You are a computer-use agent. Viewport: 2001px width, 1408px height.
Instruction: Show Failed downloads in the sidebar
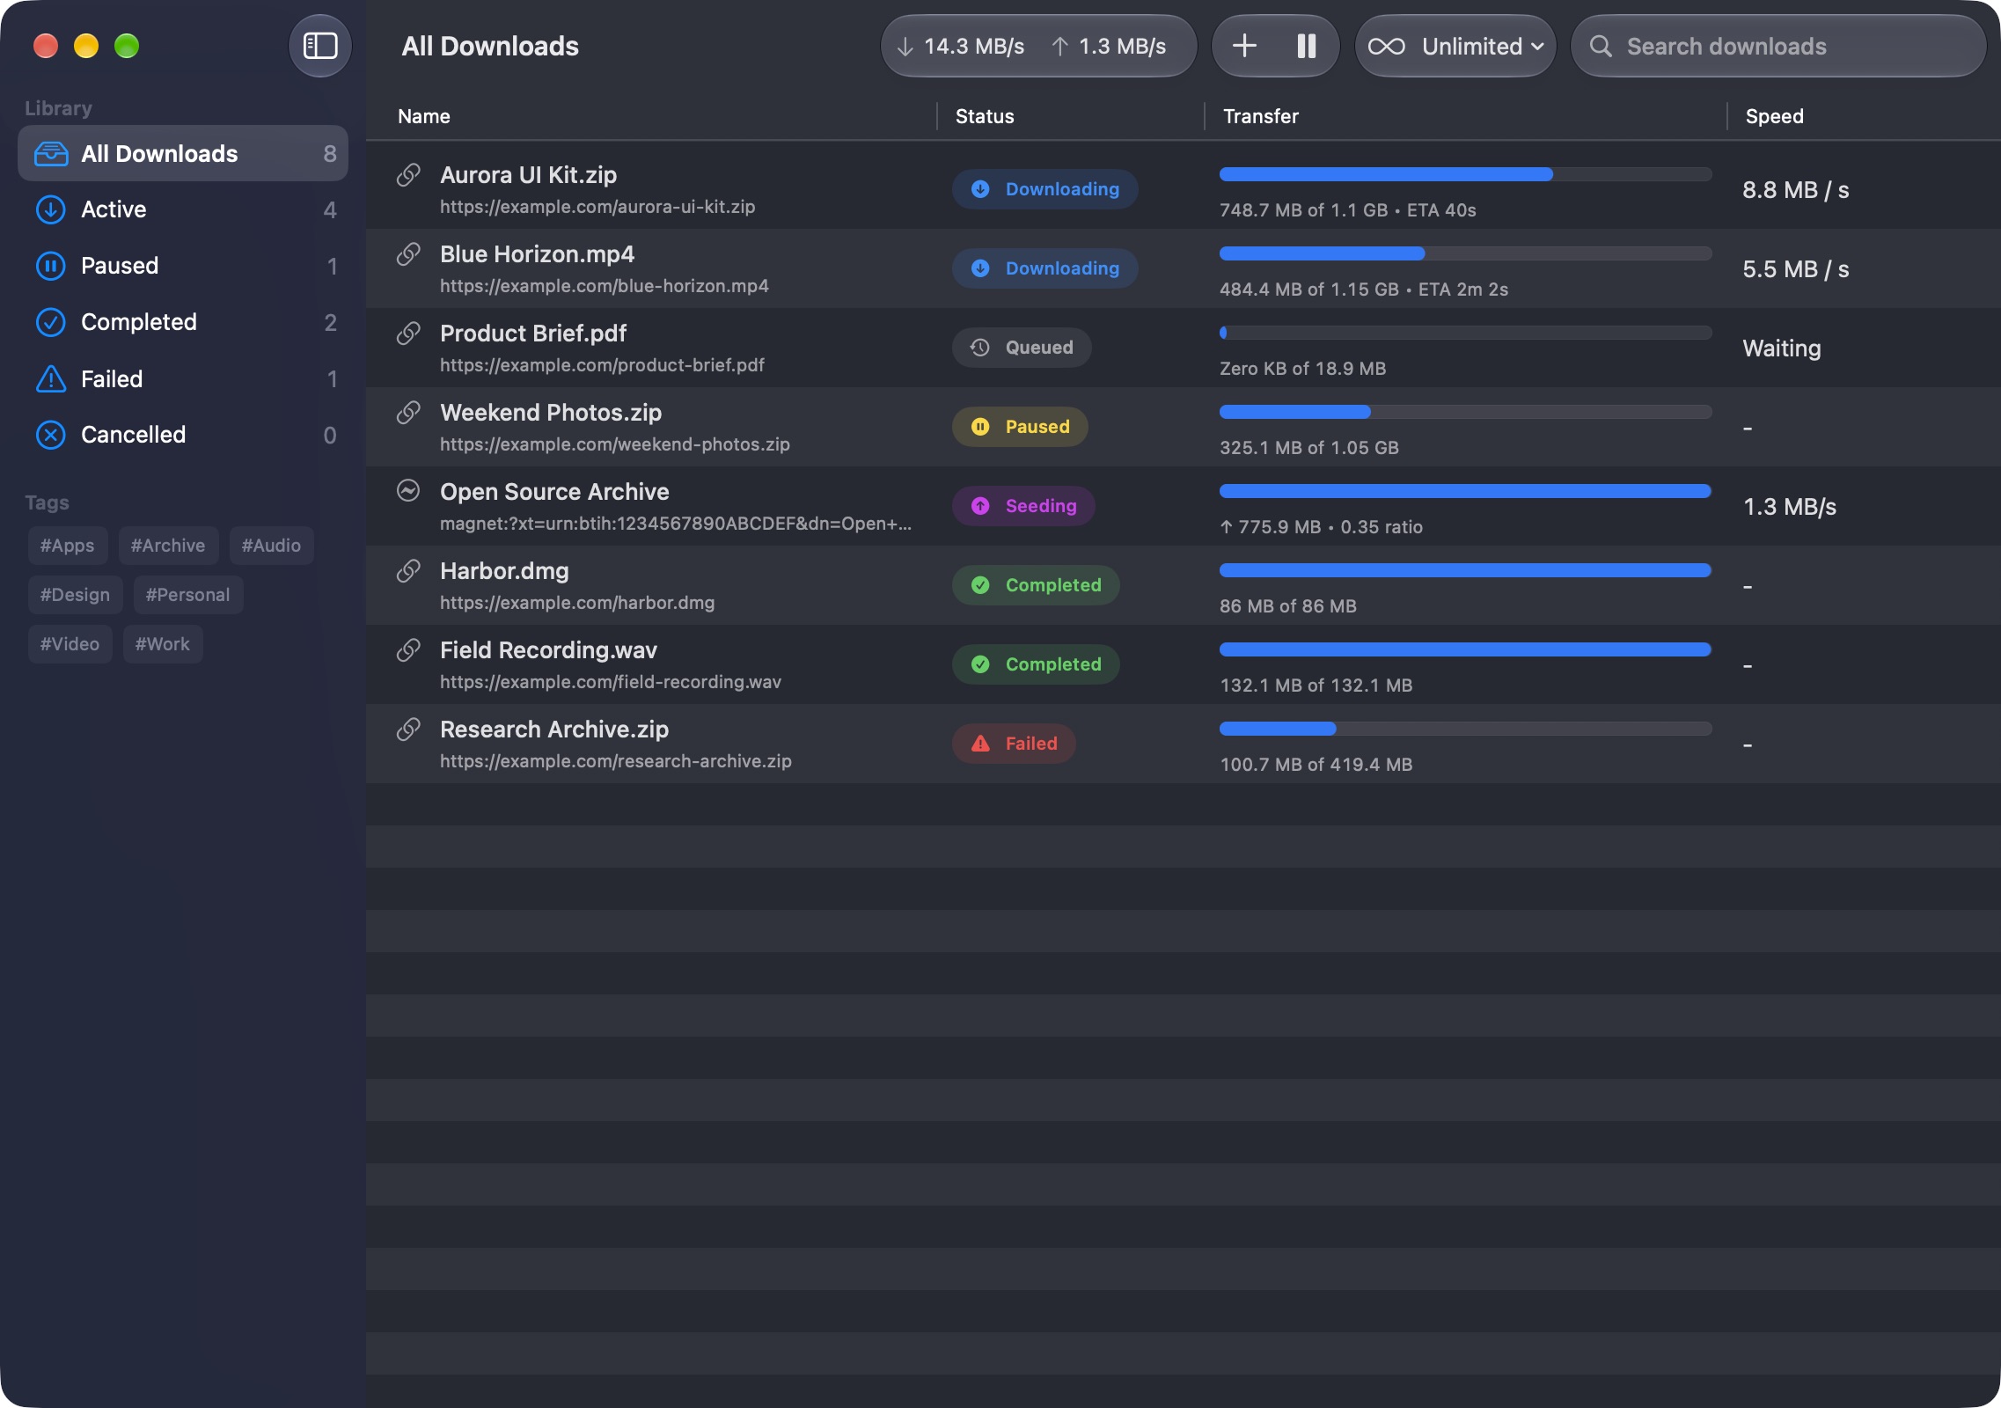183,378
